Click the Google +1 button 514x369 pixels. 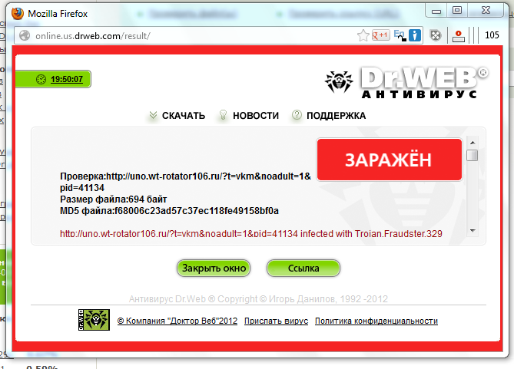[380, 35]
